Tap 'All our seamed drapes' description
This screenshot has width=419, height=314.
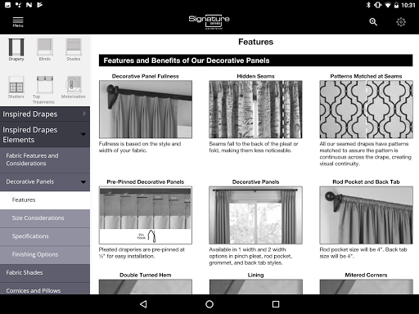366,154
